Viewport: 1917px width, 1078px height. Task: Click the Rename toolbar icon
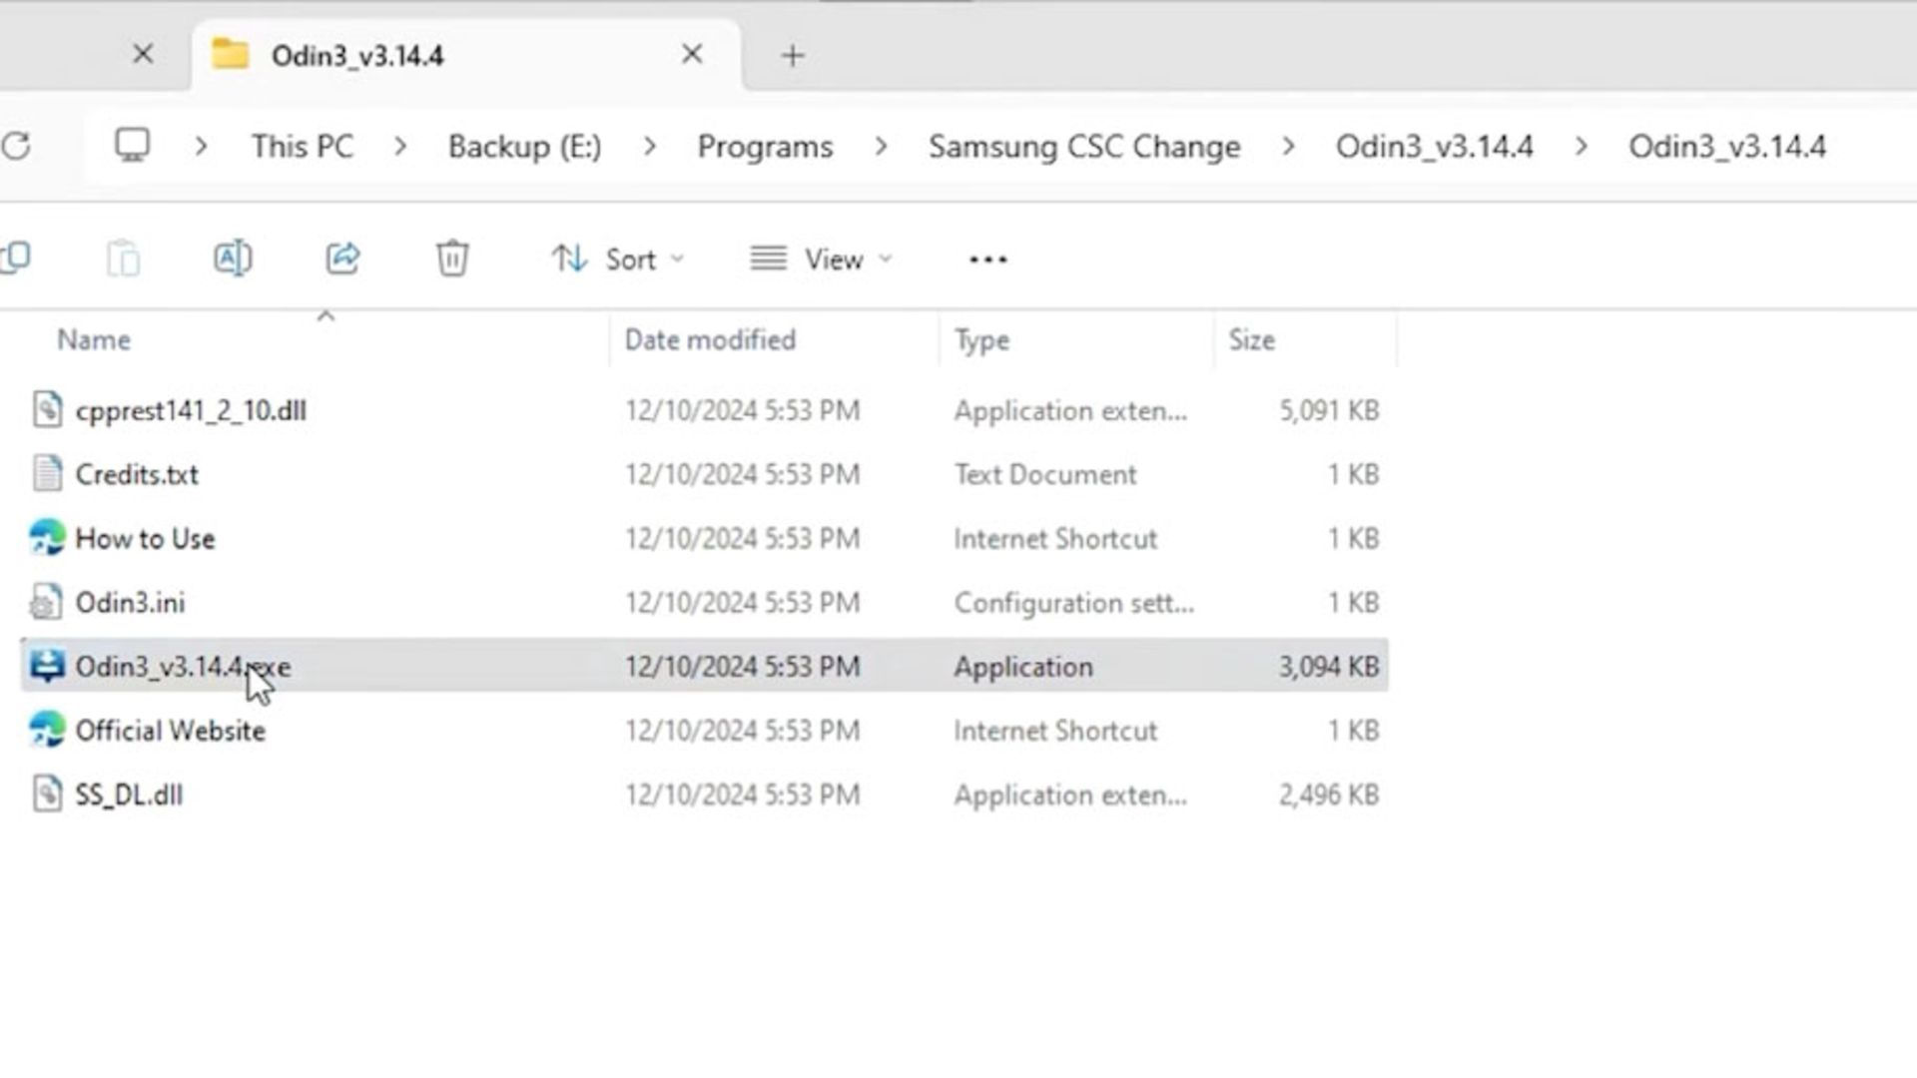tap(233, 259)
